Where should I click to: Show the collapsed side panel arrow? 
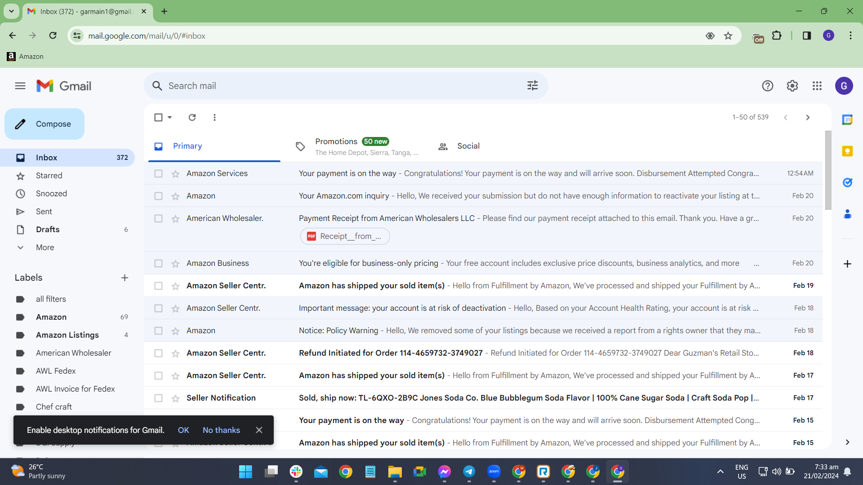(847, 442)
